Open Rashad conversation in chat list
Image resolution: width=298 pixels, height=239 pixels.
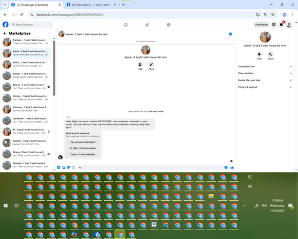coord(26,142)
